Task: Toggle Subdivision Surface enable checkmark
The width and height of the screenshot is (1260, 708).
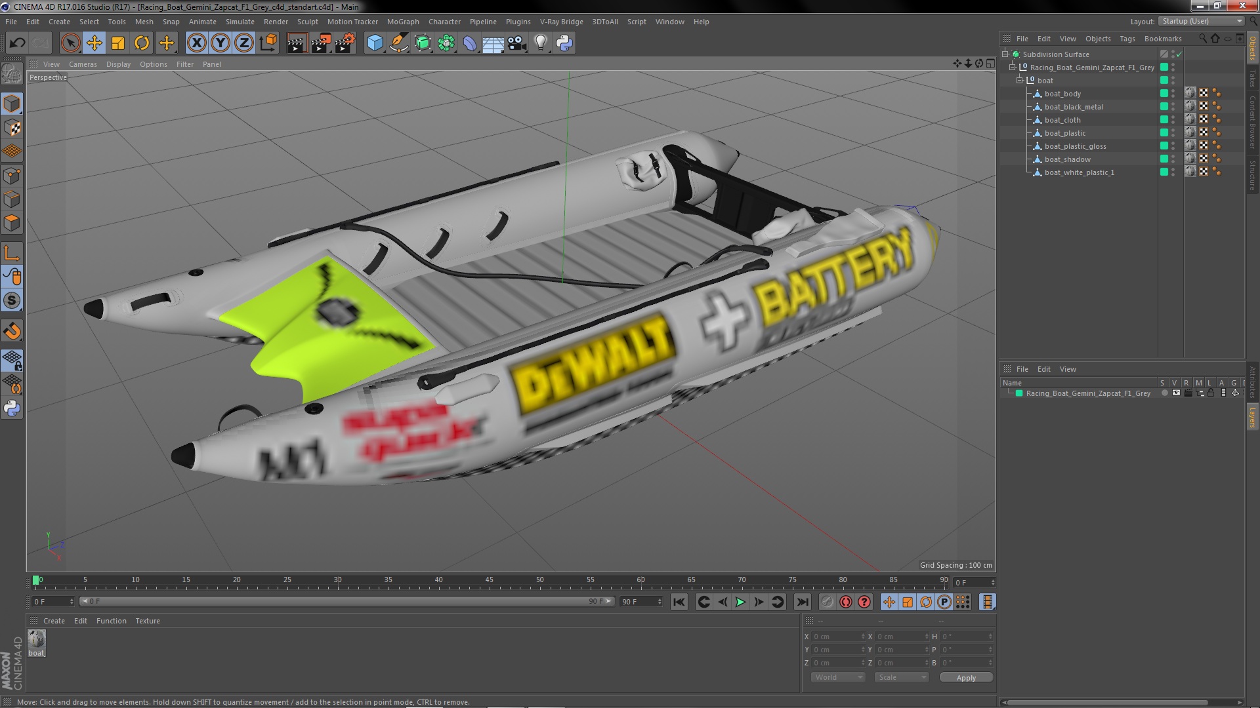Action: pyautogui.click(x=1179, y=54)
